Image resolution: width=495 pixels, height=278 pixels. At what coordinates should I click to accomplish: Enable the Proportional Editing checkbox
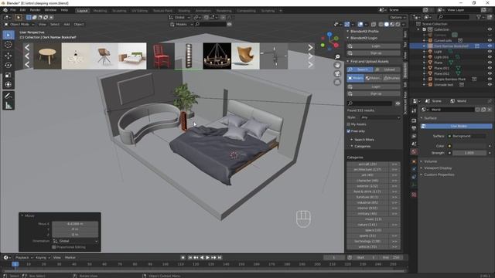click(x=53, y=247)
